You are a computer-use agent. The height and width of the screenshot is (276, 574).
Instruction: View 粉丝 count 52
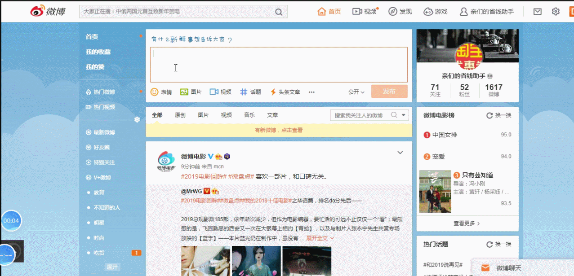pyautogui.click(x=464, y=90)
